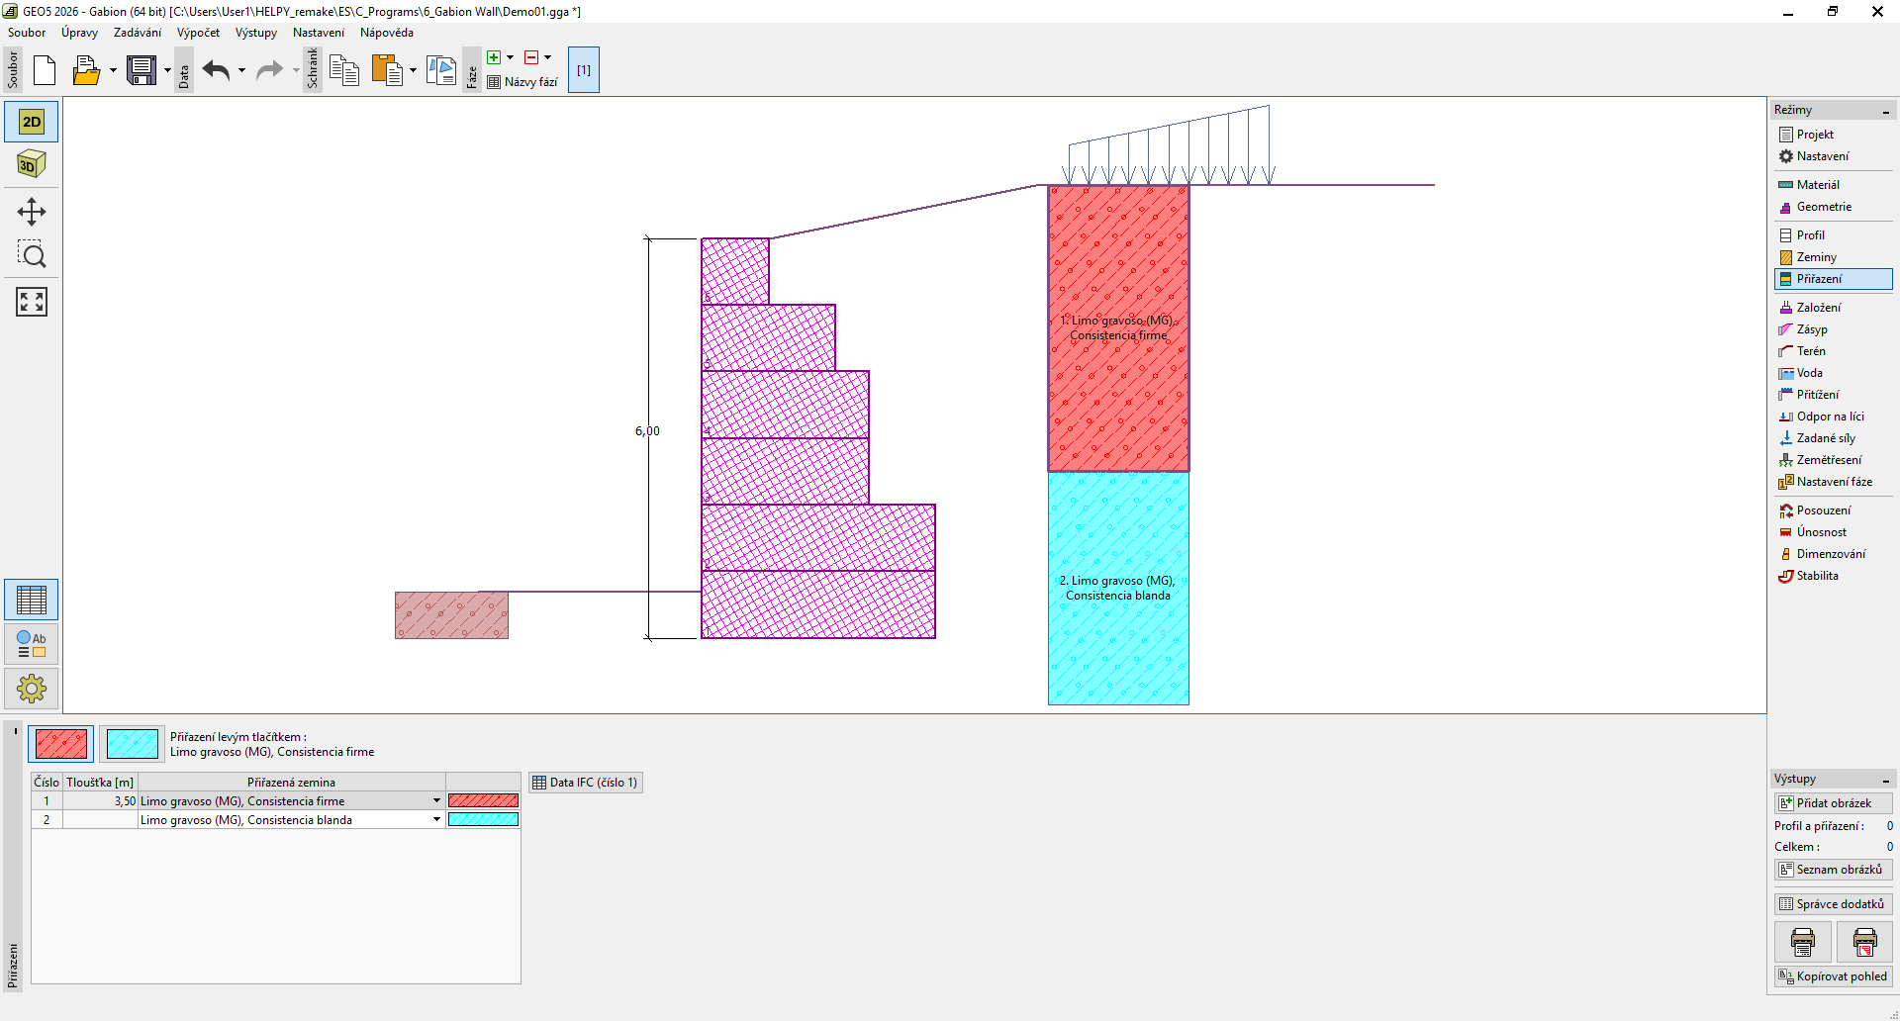1900x1021 pixels.
Task: Toggle construction stage [1] button
Action: 584,70
